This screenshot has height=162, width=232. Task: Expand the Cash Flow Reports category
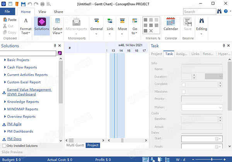[5, 67]
